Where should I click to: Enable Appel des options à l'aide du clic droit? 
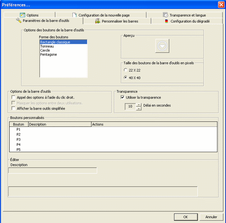point(13,97)
